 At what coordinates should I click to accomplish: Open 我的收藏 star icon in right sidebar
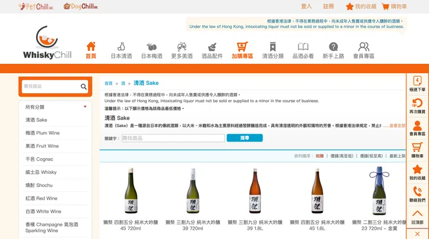tap(417, 169)
